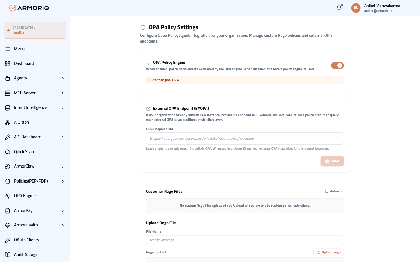Toggle the OPA Policy Engine switch
Viewport: 420px width, 262px height.
(x=337, y=65)
